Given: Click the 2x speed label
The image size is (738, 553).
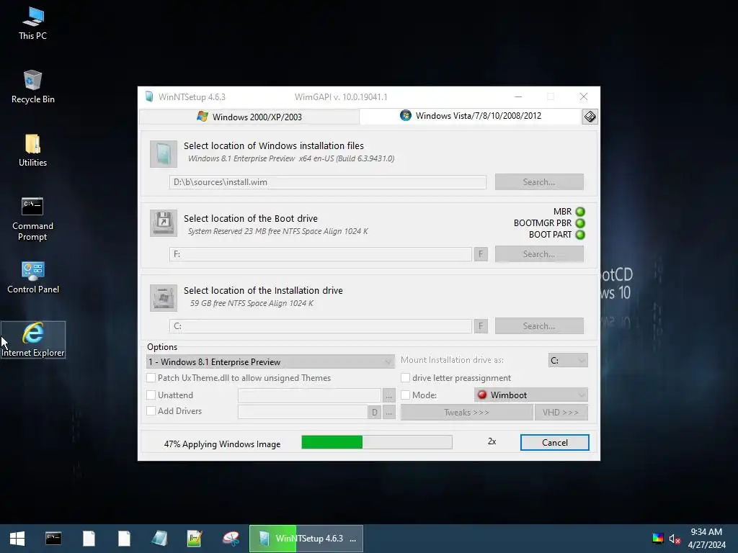Looking at the screenshot, I should point(492,441).
